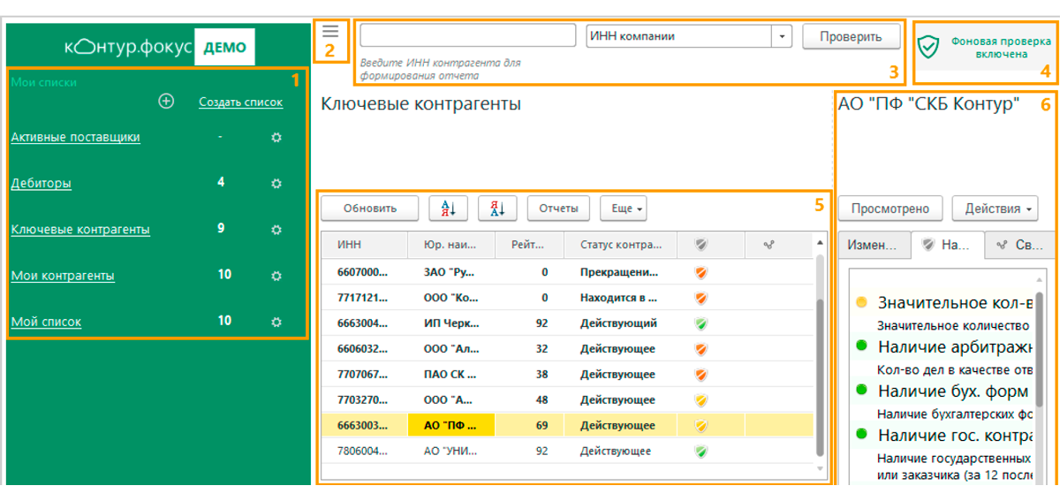Image resolution: width=1060 pixels, height=501 pixels.
Task: Open the Мой список list
Action: point(46,322)
